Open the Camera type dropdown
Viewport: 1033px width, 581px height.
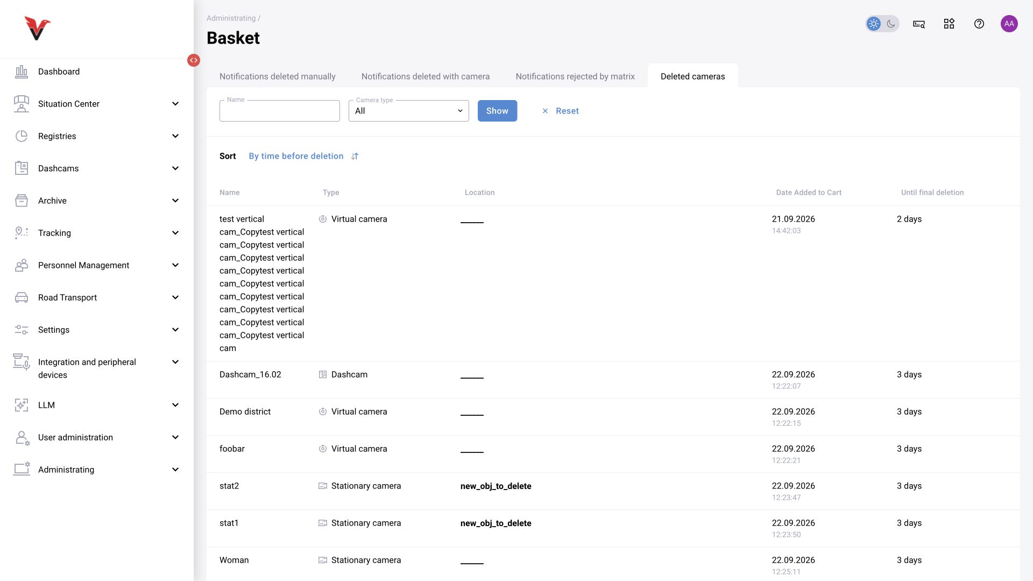[409, 111]
